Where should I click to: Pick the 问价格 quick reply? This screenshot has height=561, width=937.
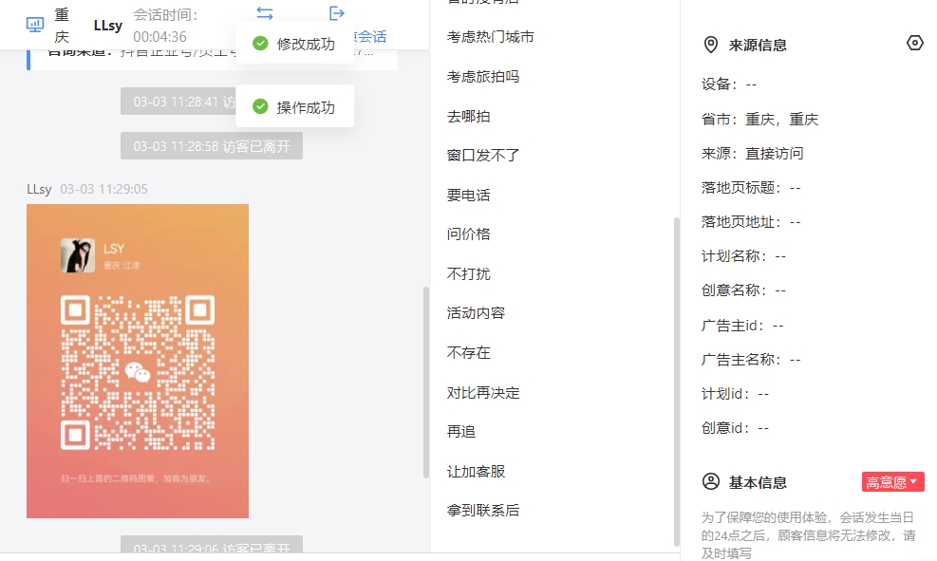[469, 234]
